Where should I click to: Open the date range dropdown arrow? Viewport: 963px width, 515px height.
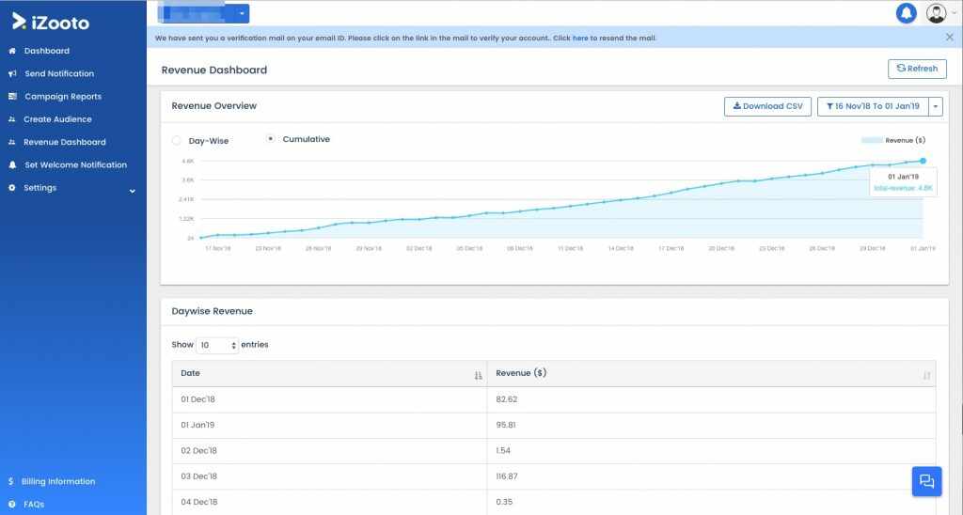pos(936,106)
